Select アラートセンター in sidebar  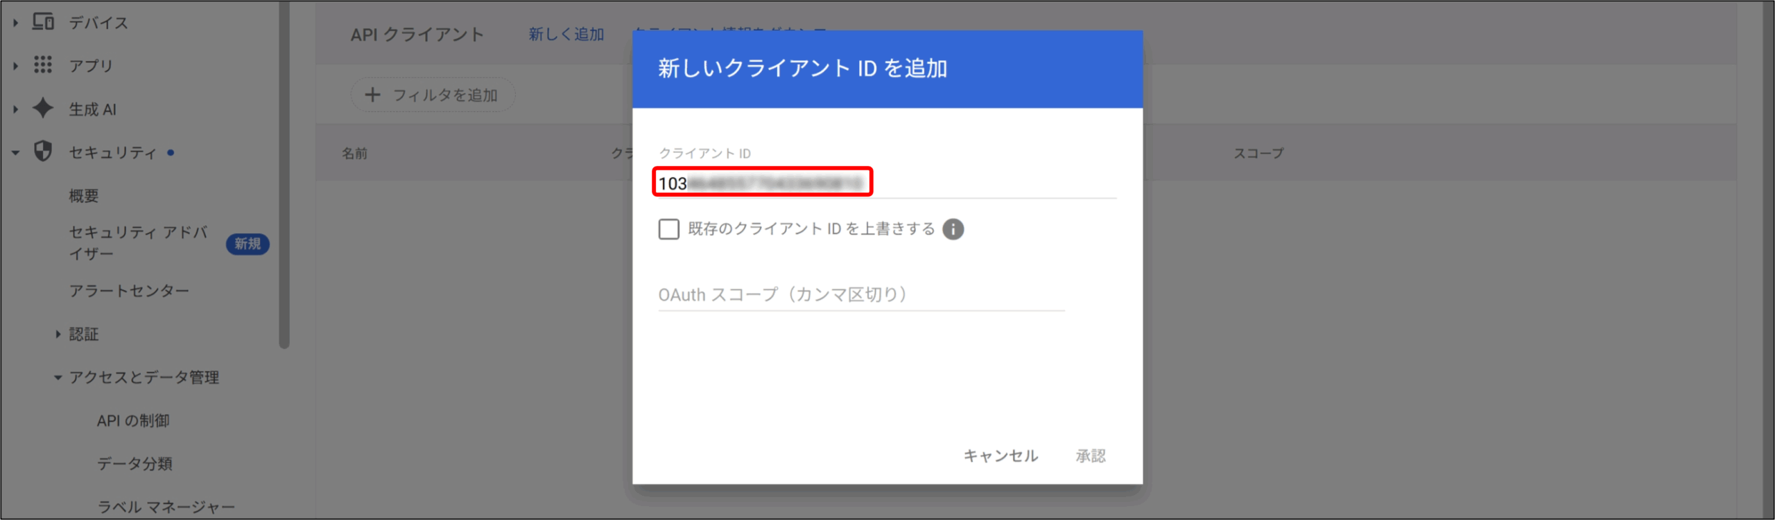[x=129, y=291]
